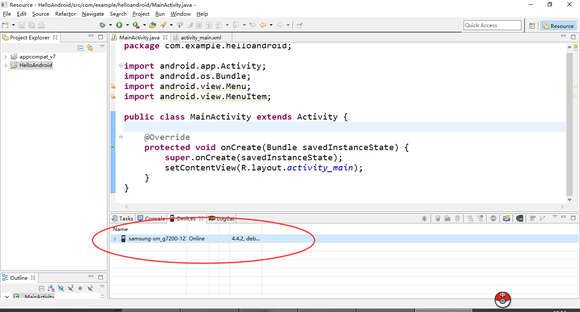Switch to the Tasks tab
580x312 pixels.
coord(122,219)
